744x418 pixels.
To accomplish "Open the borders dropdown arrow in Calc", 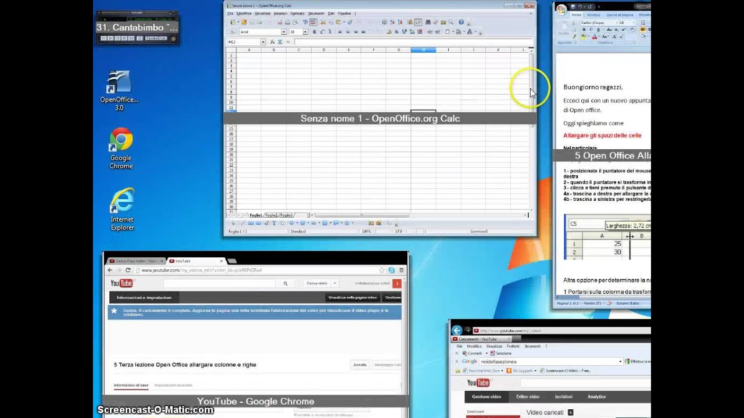I will [453, 31].
